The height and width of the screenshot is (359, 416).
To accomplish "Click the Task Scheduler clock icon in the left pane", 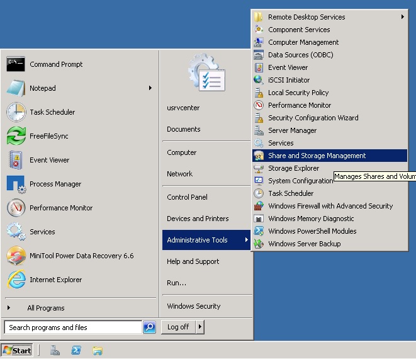I will point(16,112).
